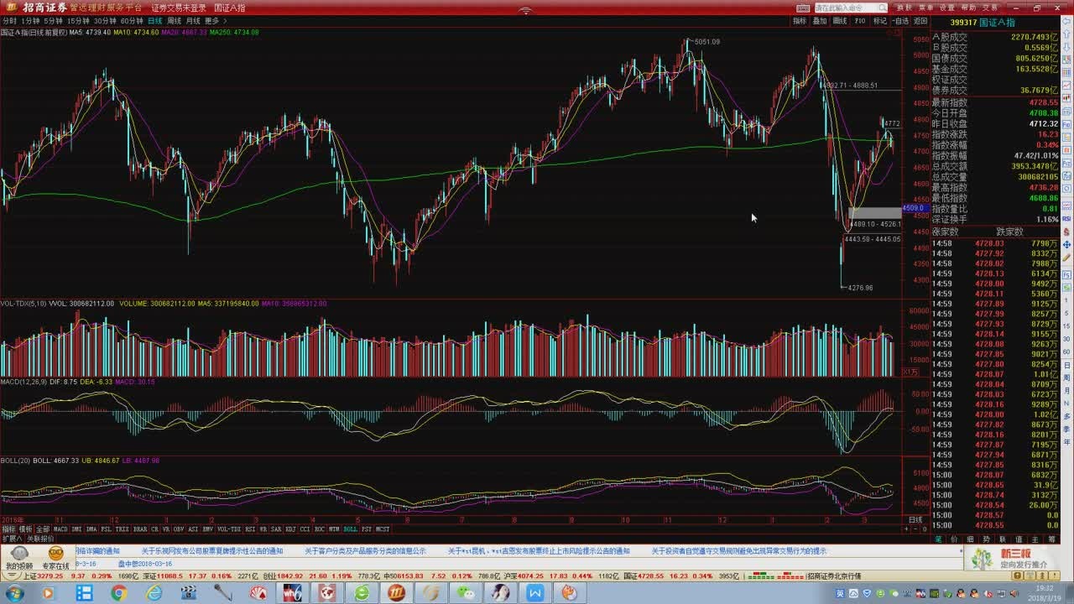The height and width of the screenshot is (604, 1074).
Task: Open the 菜单 menu
Action: (926, 8)
